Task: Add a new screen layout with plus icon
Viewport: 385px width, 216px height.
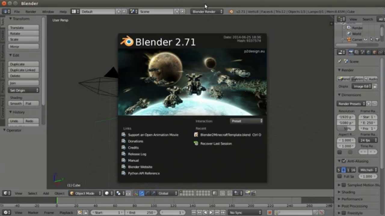Action: coord(118,12)
